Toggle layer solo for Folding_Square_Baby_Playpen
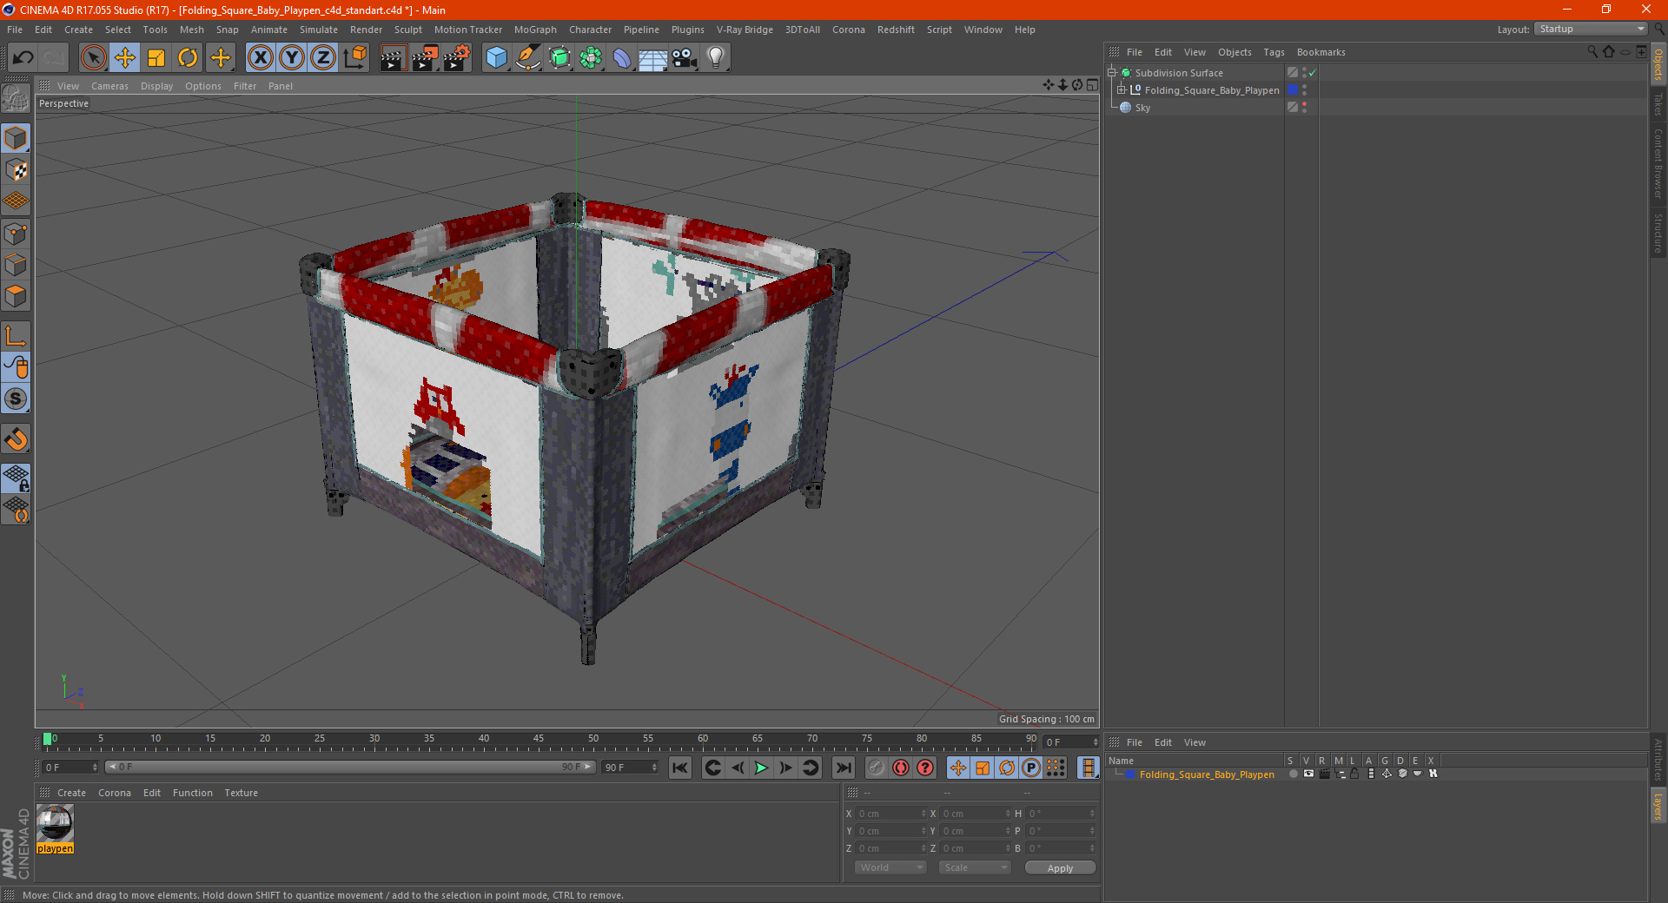The image size is (1668, 903). 1294,774
